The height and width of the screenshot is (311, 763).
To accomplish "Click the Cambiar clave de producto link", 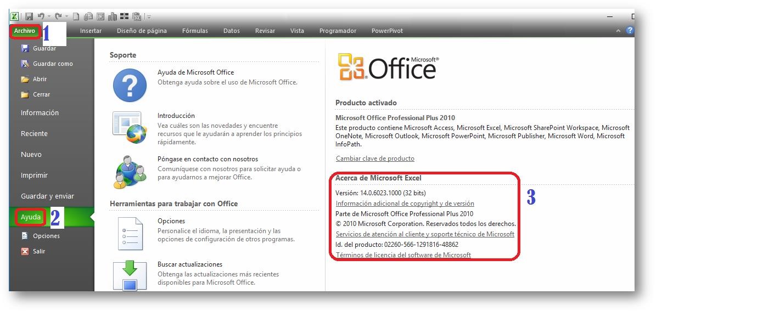I will (375, 159).
